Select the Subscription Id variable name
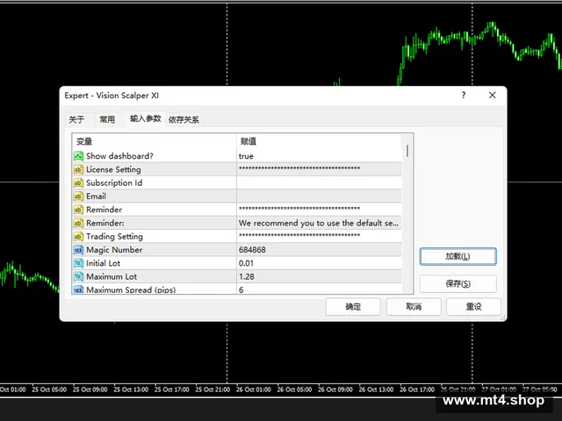562x421 pixels. pyautogui.click(x=114, y=183)
